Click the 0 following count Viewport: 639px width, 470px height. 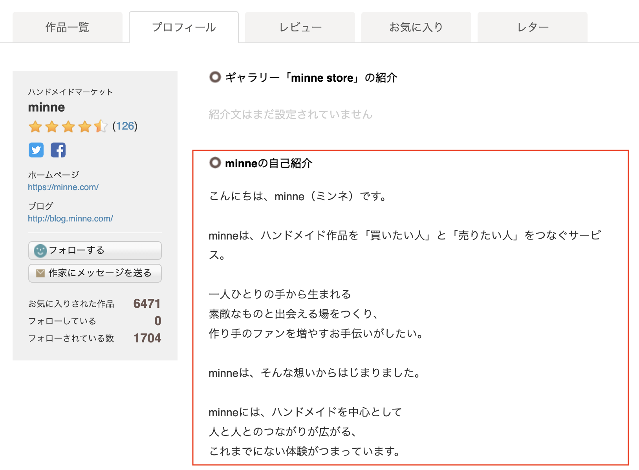coord(158,321)
